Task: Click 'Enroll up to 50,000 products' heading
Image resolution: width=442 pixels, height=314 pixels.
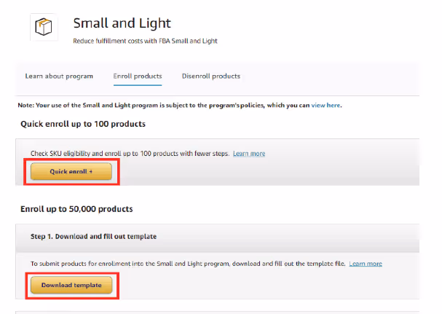Action: coord(76,209)
